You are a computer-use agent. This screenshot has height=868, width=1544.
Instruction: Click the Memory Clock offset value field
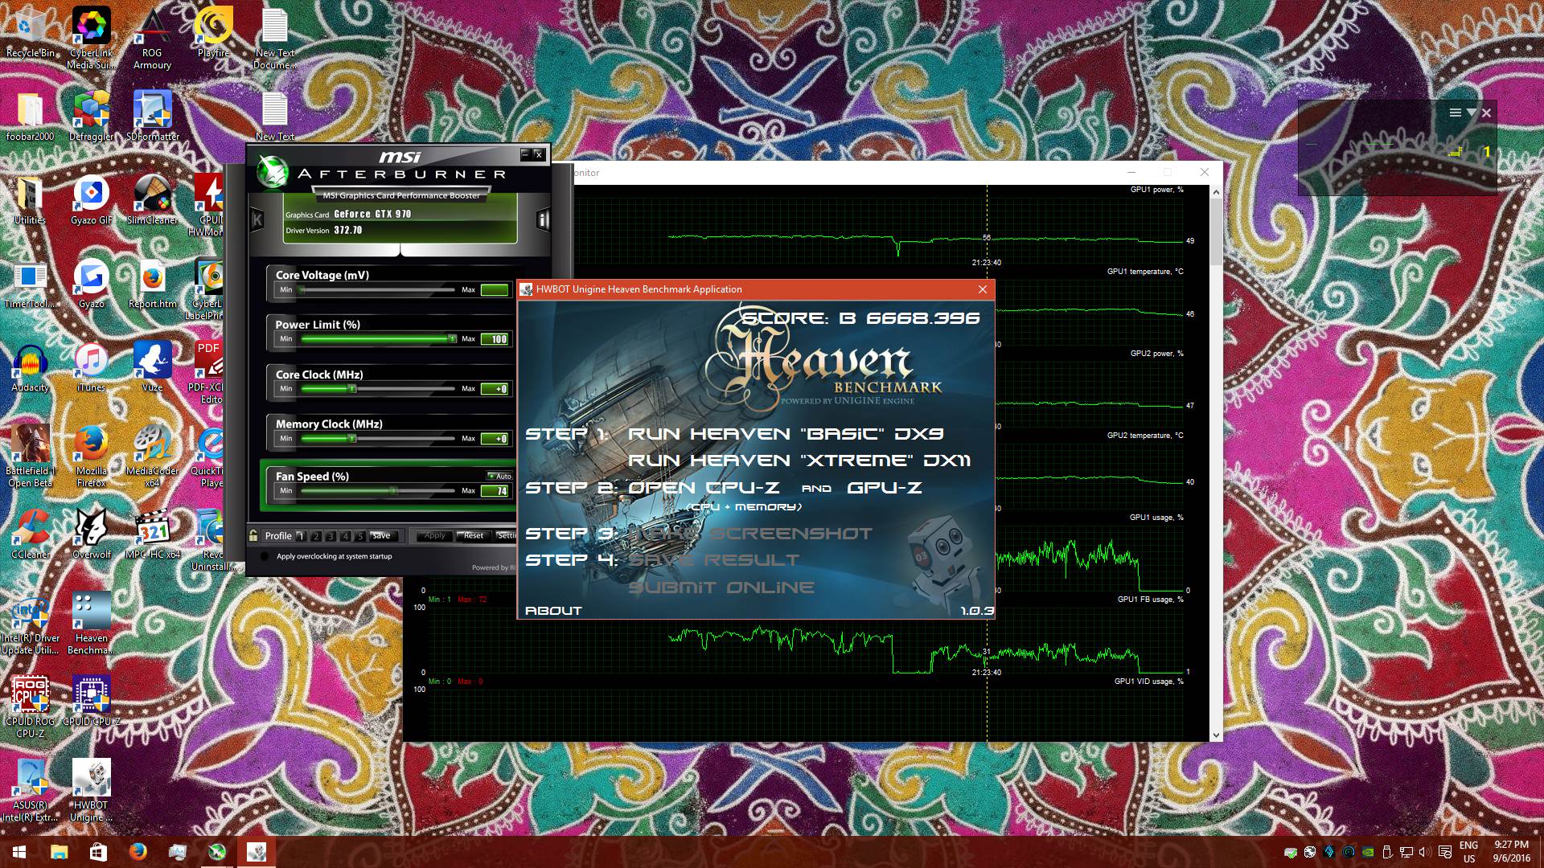point(495,439)
